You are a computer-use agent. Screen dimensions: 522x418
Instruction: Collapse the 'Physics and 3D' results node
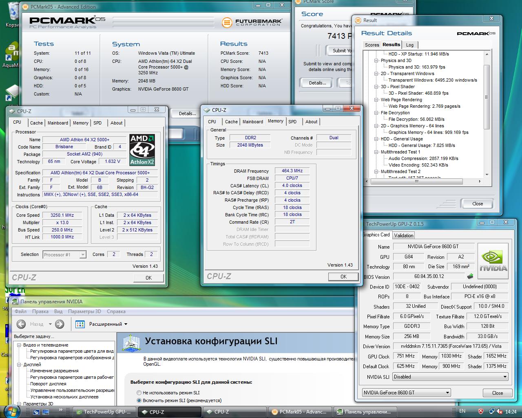tap(376, 60)
